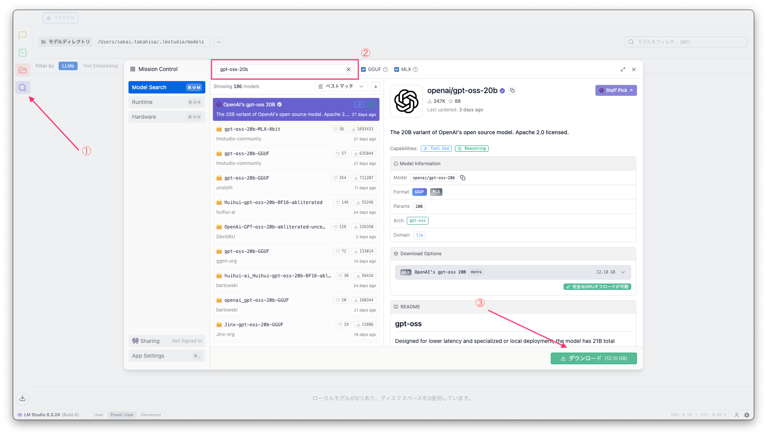Click the モデルディレクトリ button

(65, 42)
